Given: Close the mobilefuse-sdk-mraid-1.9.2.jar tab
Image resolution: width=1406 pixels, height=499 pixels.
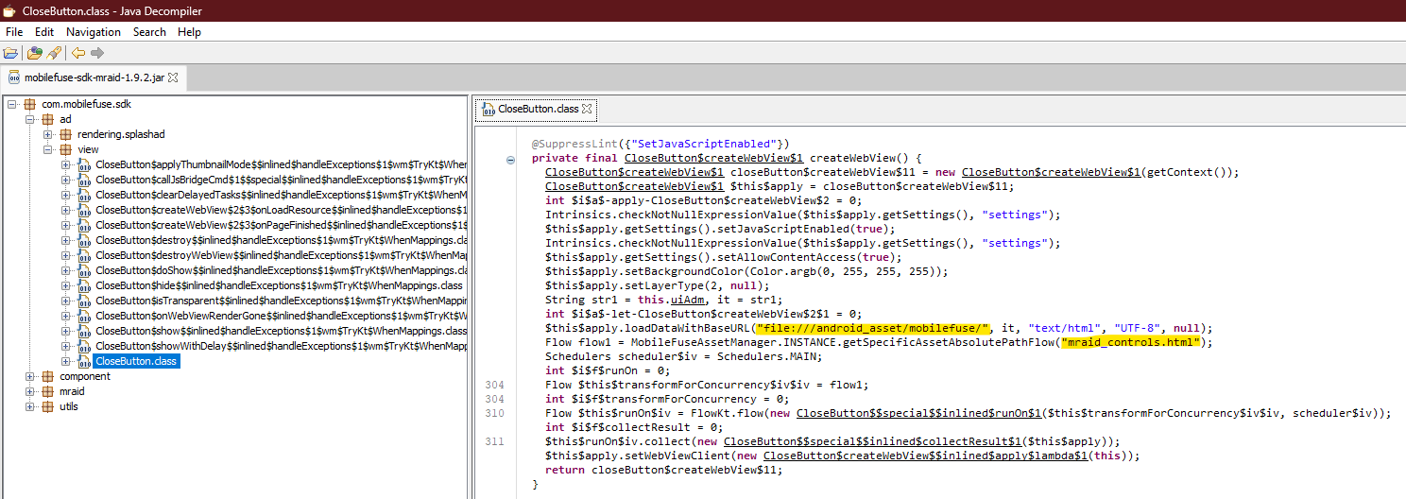Looking at the screenshot, I should tap(173, 77).
